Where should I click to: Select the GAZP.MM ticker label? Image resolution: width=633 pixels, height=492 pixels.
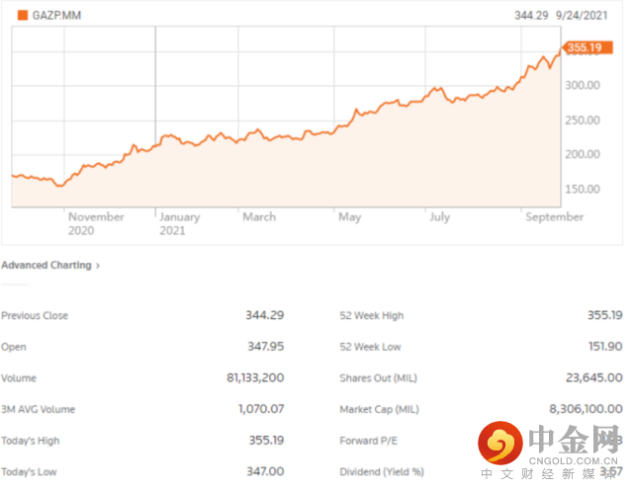click(54, 16)
